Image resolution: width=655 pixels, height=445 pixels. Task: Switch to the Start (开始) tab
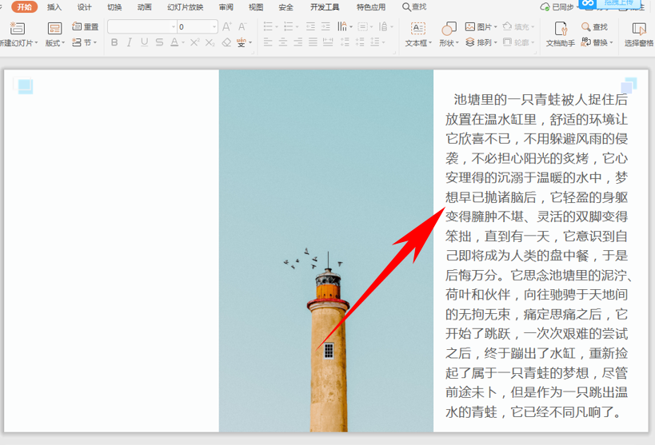coord(24,6)
